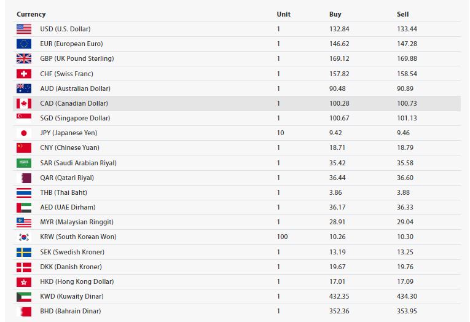This screenshot has height=322, width=470.
Task: Click the Sell column header
Action: point(402,14)
